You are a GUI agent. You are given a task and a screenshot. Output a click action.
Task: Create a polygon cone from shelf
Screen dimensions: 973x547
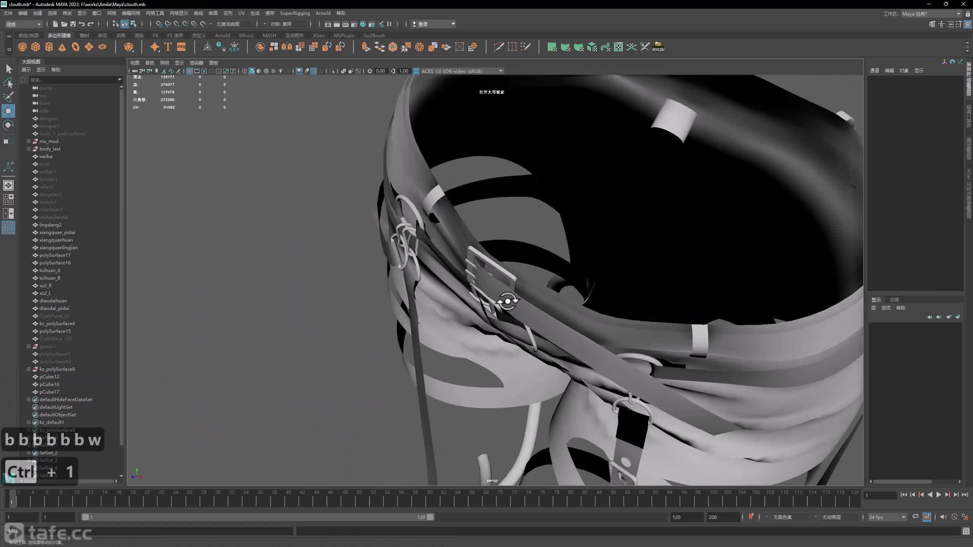click(x=62, y=47)
